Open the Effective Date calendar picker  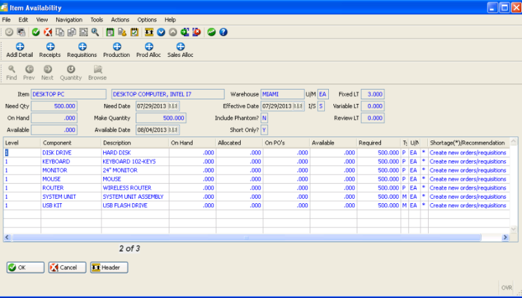click(298, 106)
